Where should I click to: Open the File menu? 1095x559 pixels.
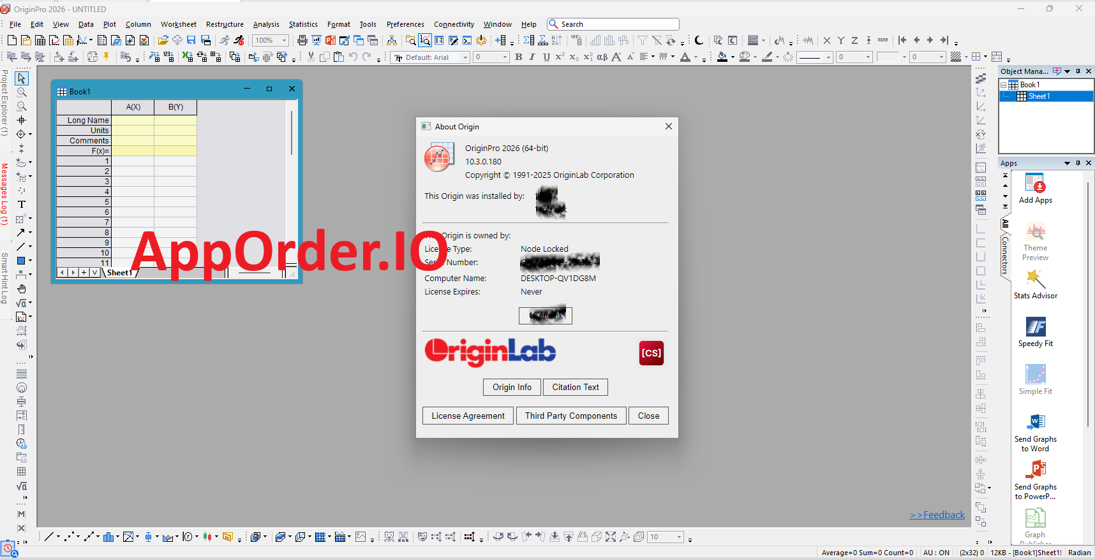(x=15, y=24)
